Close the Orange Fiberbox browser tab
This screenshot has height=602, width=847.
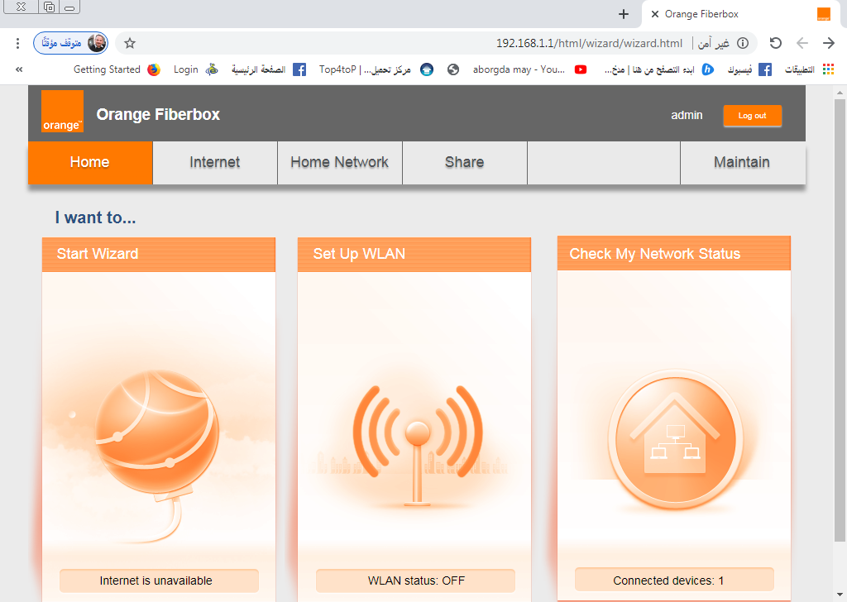click(655, 14)
